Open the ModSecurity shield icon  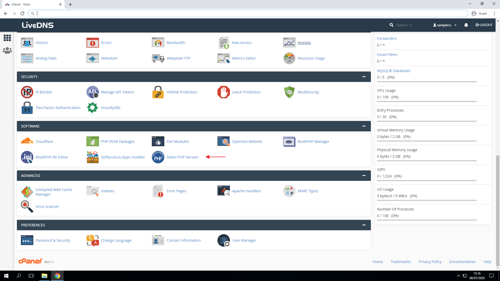click(x=289, y=92)
